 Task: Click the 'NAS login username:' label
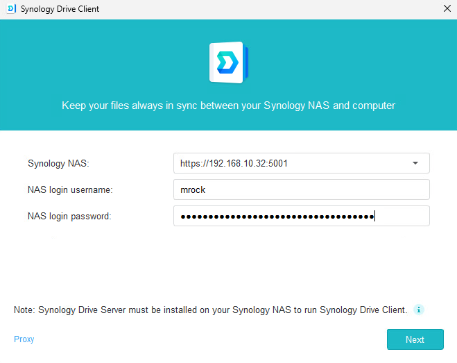pyautogui.click(x=70, y=189)
